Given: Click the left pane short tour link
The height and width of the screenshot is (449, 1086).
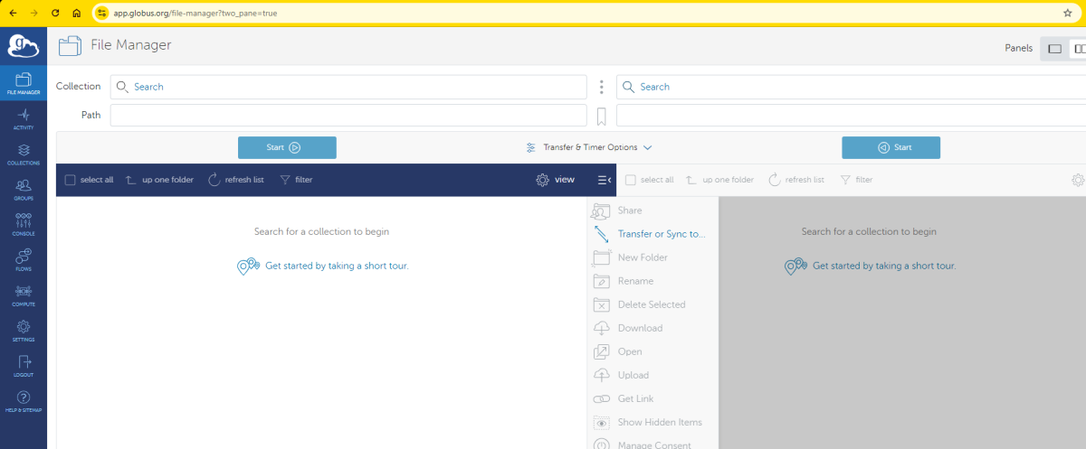Looking at the screenshot, I should tap(337, 266).
